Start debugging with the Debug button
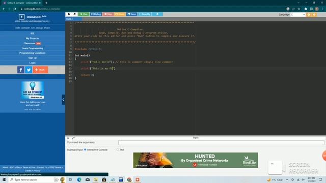 point(96,14)
